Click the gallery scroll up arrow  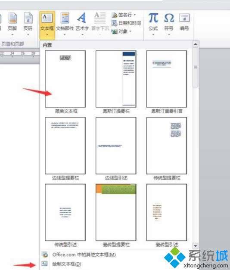tap(196, 44)
